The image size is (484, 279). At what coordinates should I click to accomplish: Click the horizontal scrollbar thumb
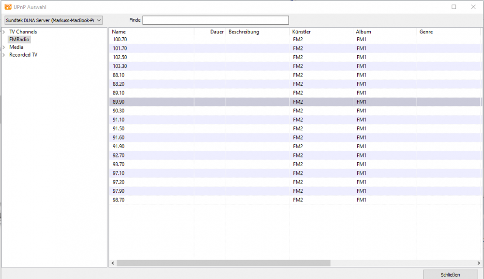coord(223,263)
